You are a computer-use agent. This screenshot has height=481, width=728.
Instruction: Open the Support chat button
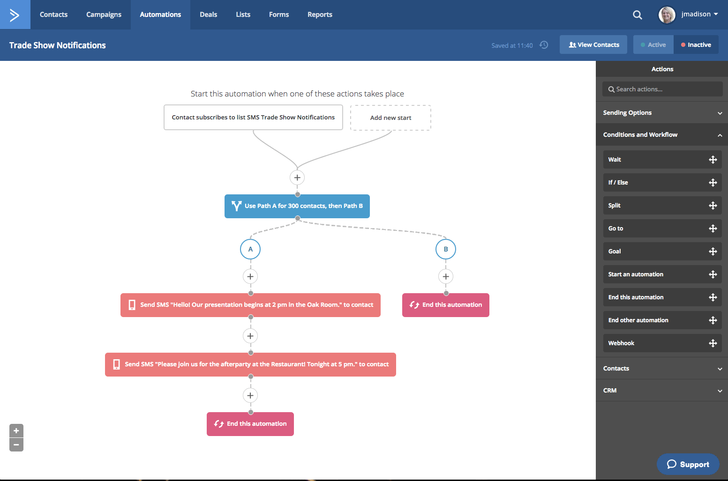[688, 464]
